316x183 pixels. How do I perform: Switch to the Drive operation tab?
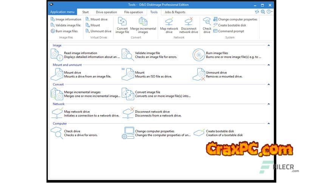(x=107, y=12)
